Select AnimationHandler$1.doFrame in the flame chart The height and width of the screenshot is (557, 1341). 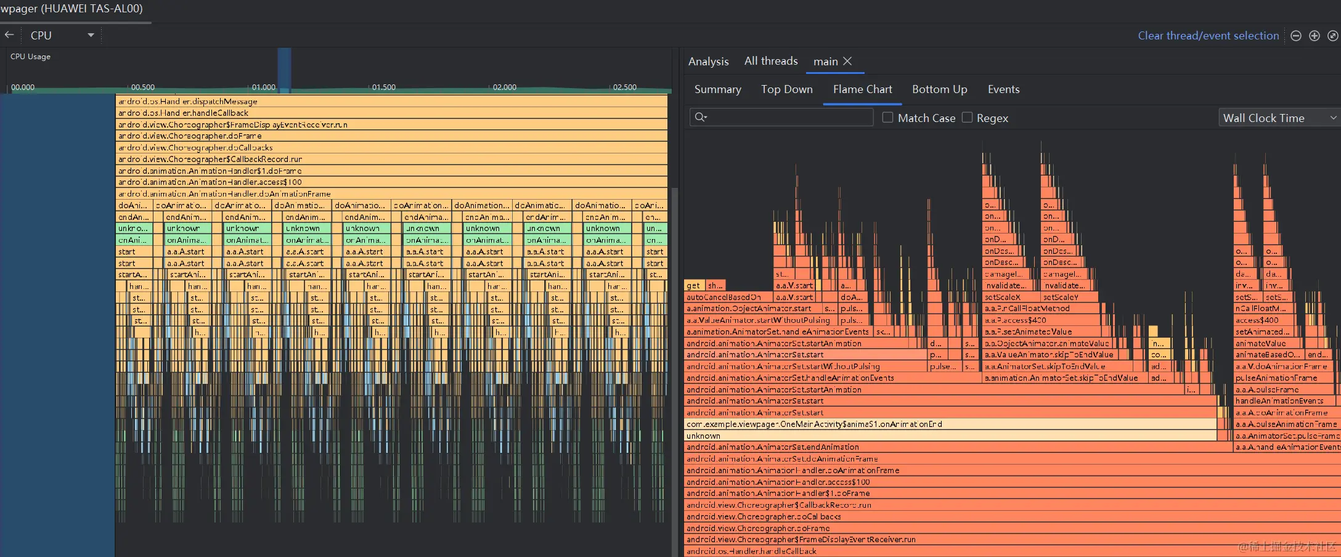[x=1013, y=493]
